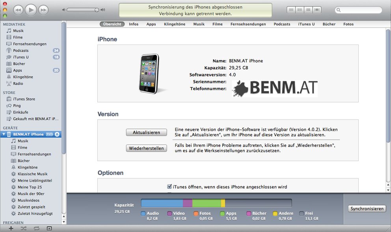This screenshot has width=391, height=232.
Task: Open the Bücher tab
Action: [329, 24]
